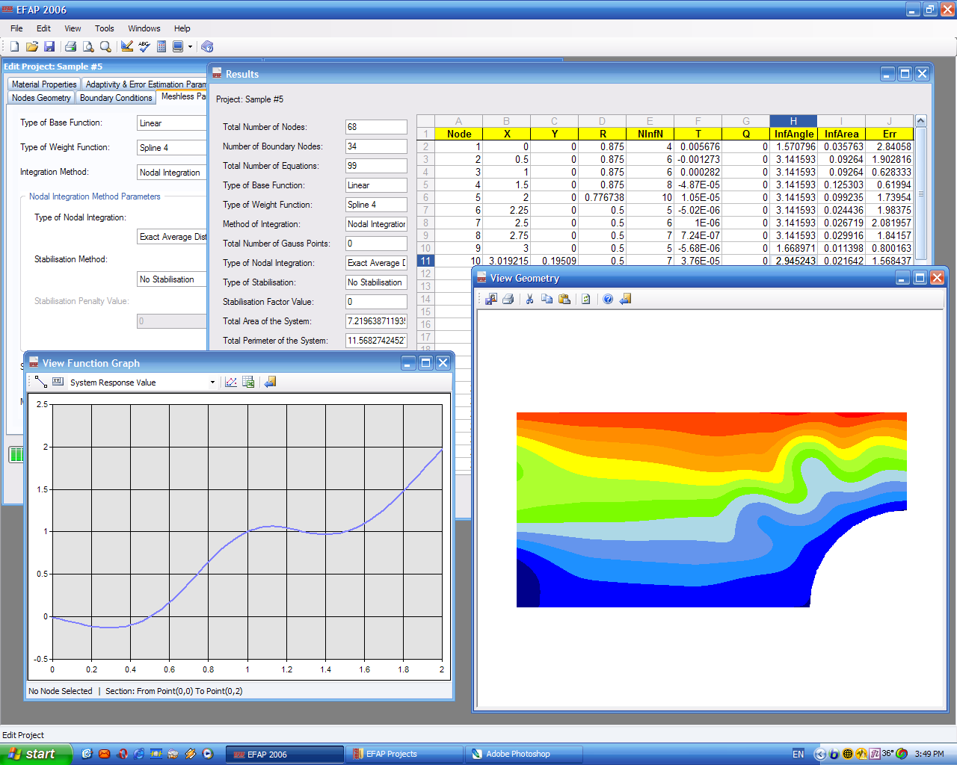Click the ruler and pencil geometry icon

pyautogui.click(x=127, y=46)
